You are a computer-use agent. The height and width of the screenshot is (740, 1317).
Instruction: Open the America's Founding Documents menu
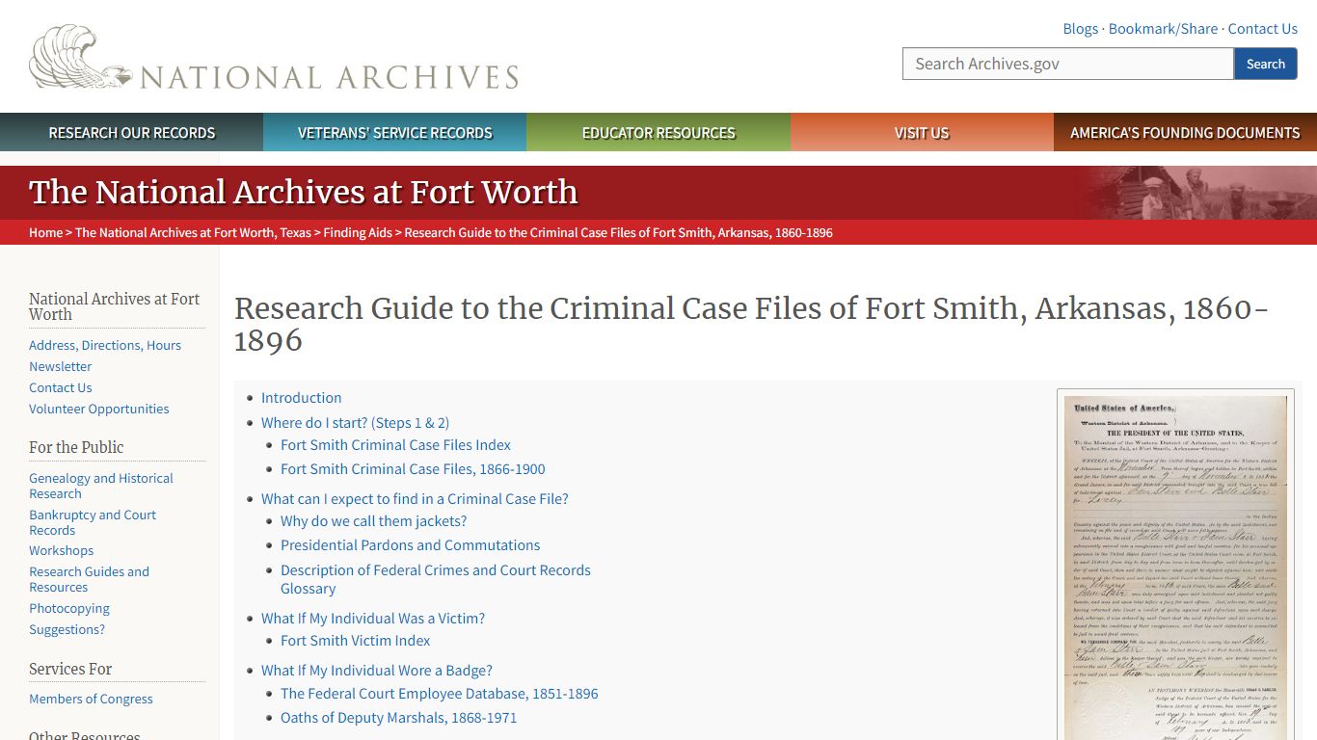(1185, 133)
